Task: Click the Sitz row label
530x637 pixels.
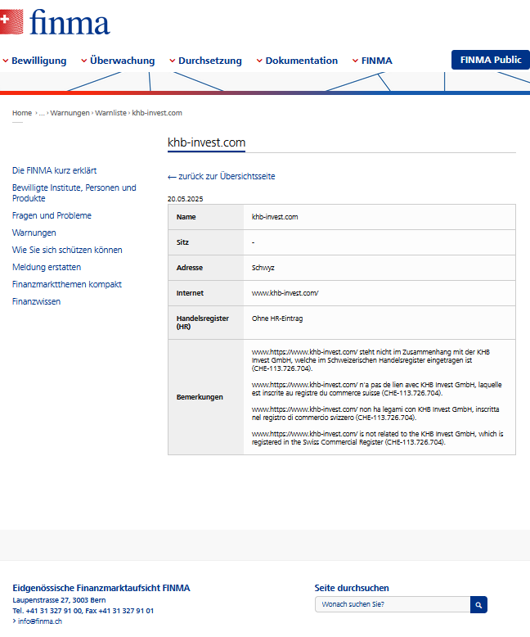Action: [x=182, y=242]
